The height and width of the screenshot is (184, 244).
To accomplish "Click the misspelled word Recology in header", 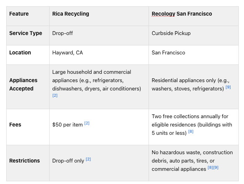I will [x=163, y=14].
